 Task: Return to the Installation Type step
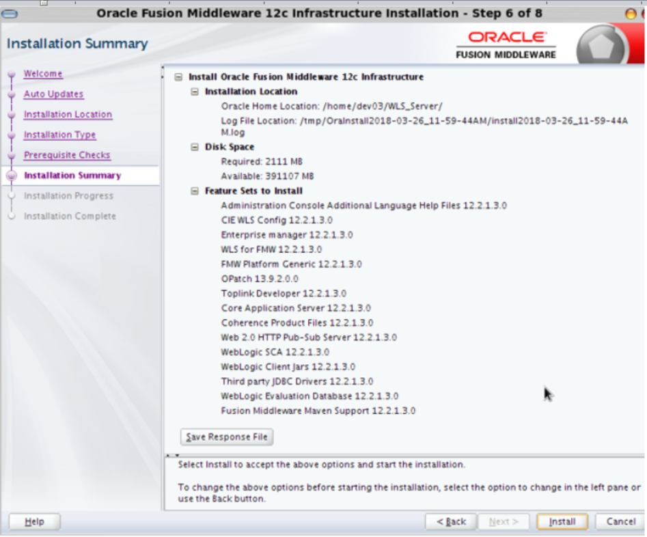(x=59, y=135)
